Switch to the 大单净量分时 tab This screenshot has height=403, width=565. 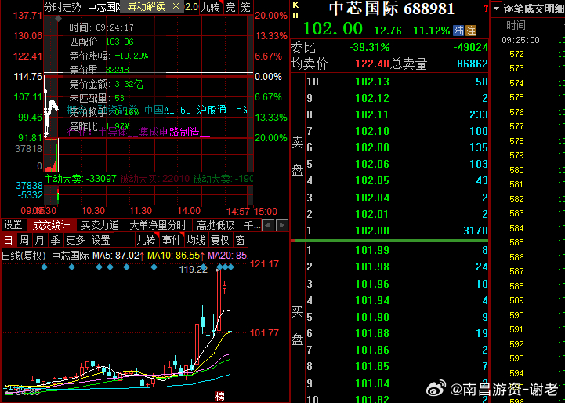point(158,225)
